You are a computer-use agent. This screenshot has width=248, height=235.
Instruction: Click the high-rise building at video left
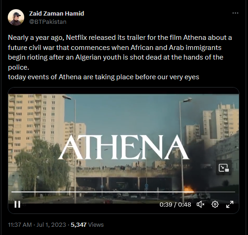click(36, 124)
